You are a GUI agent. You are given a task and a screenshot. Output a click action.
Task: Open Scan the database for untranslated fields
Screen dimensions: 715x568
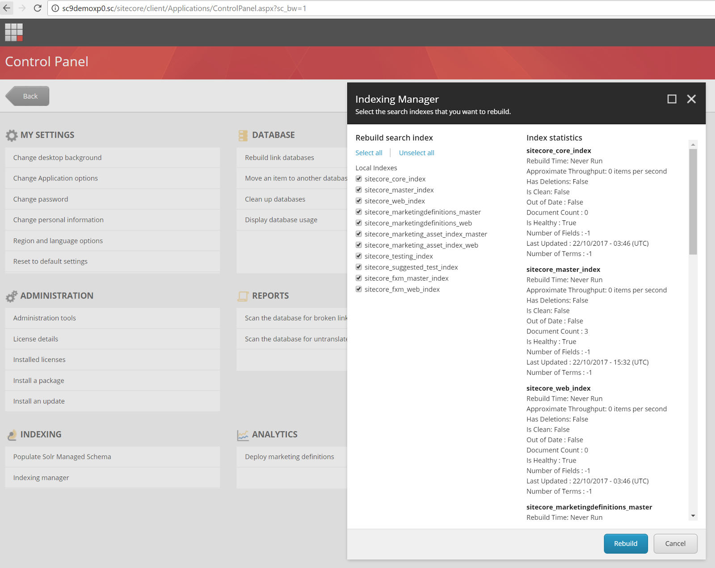click(x=292, y=339)
